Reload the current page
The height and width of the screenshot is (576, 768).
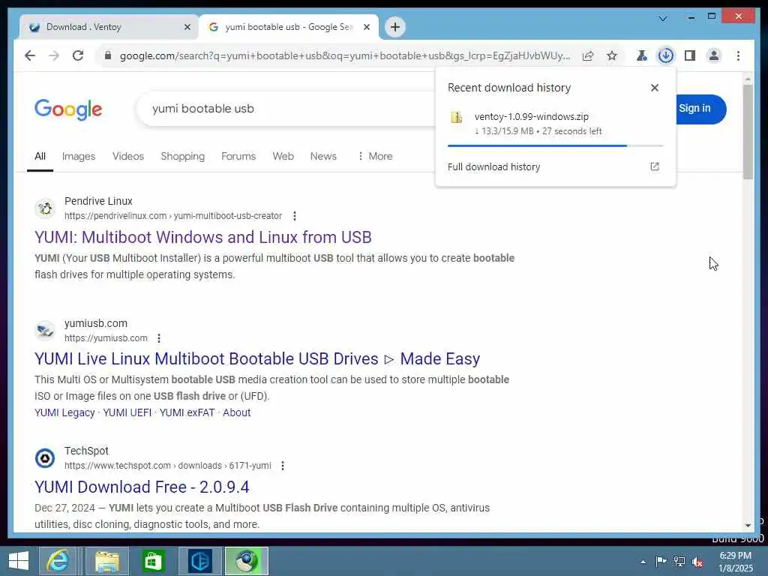[x=78, y=55]
